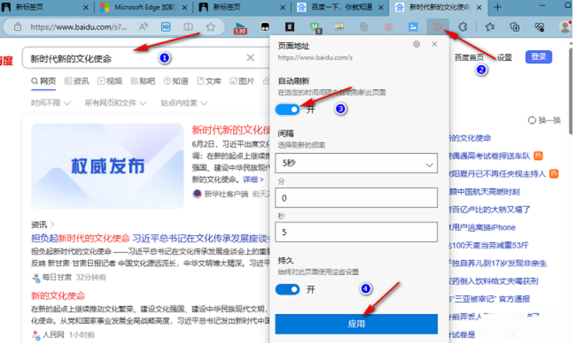Open hot item 用户逃离换iPhone
The width and height of the screenshot is (576, 343).
click(482, 227)
